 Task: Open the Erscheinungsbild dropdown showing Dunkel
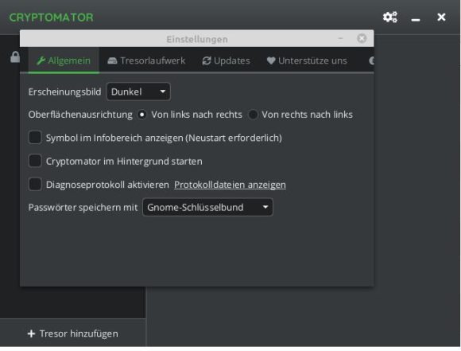click(x=138, y=92)
